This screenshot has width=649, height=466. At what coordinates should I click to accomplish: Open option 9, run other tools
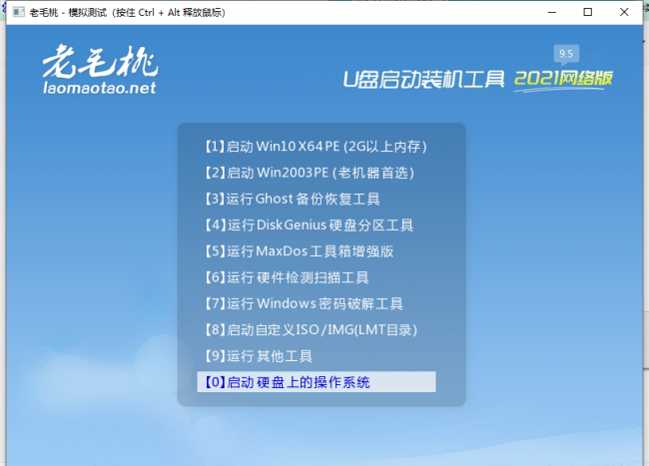pyautogui.click(x=259, y=356)
